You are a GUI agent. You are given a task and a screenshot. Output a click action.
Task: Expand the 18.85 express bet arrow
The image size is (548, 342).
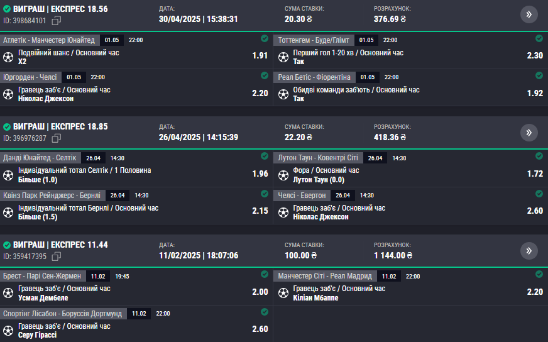(x=529, y=133)
